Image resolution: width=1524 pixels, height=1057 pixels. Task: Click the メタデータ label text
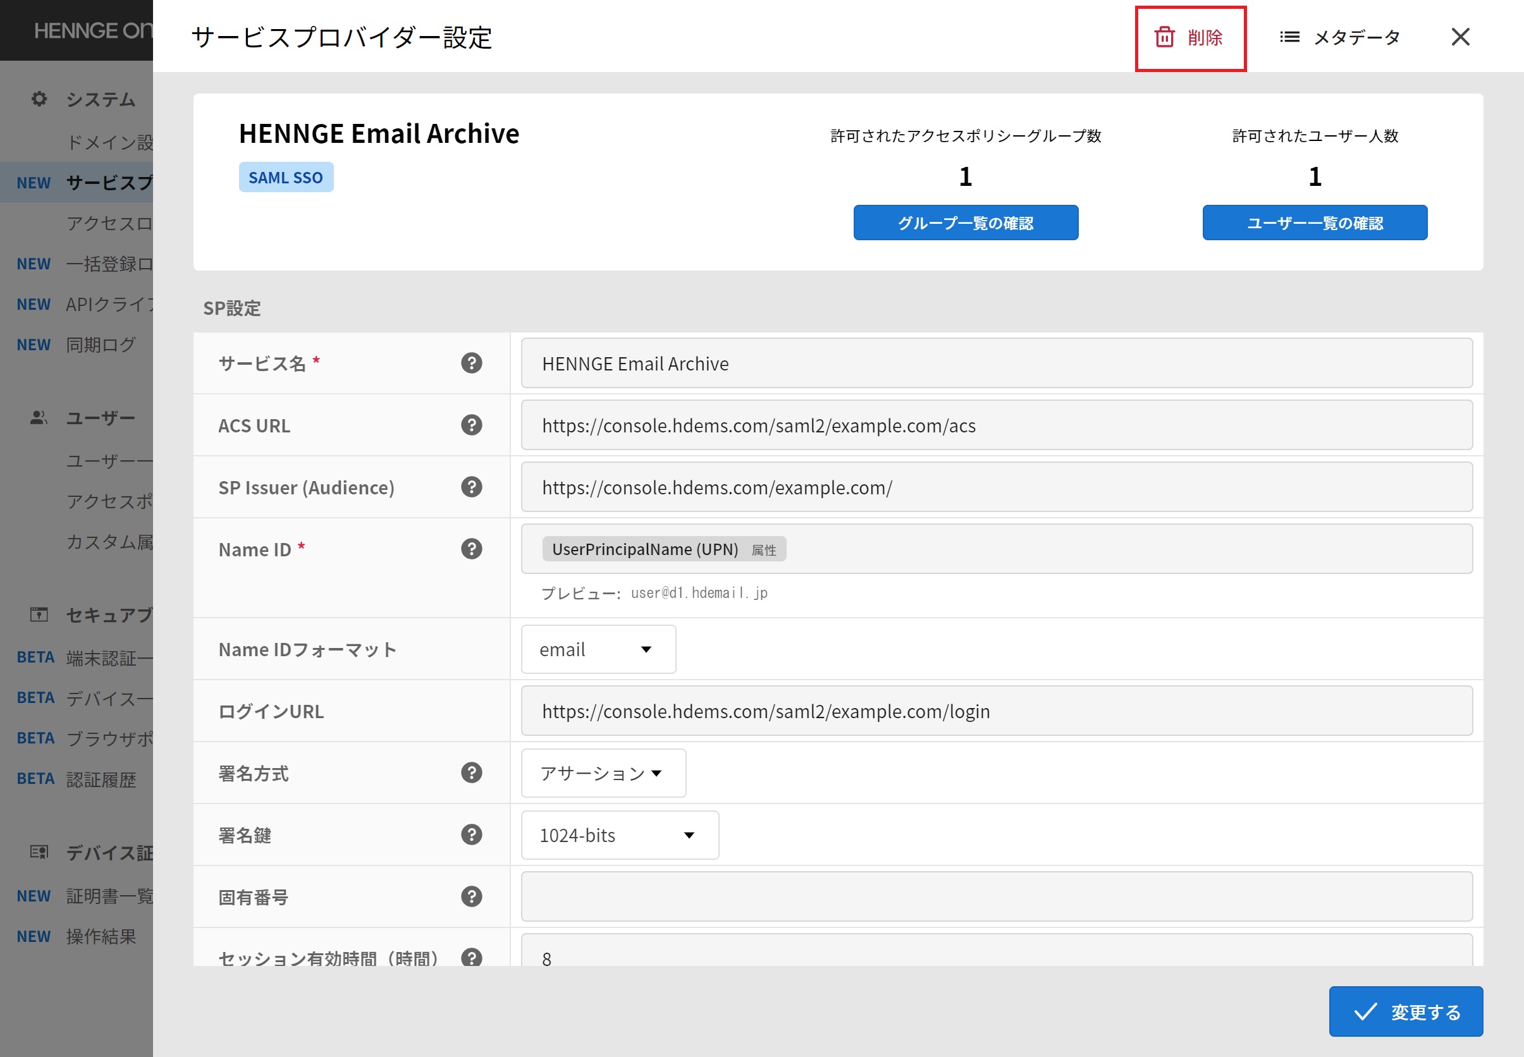[x=1356, y=38]
